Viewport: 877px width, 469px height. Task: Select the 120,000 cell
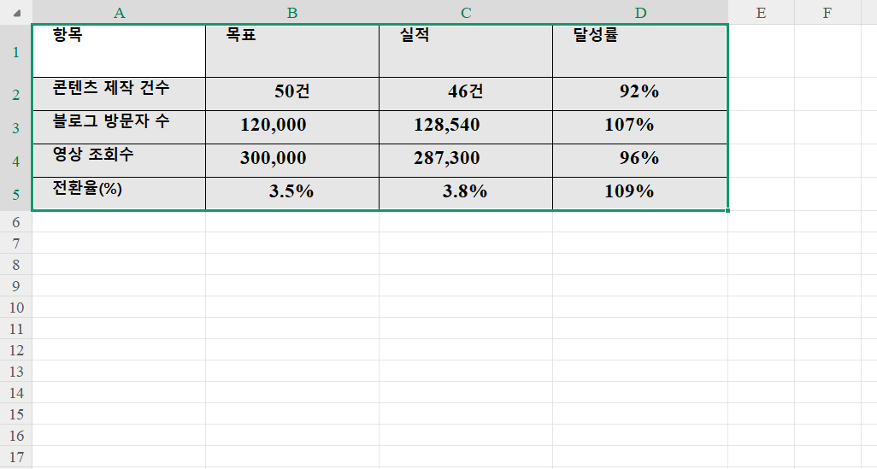point(292,127)
